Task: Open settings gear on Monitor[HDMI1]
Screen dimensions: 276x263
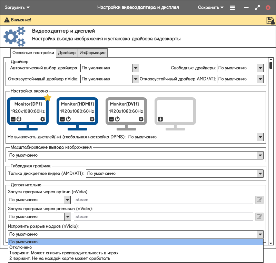Action: [92, 119]
